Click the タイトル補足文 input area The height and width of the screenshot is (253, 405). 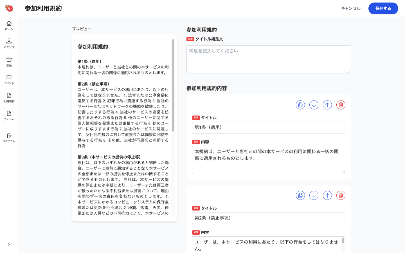click(269, 59)
